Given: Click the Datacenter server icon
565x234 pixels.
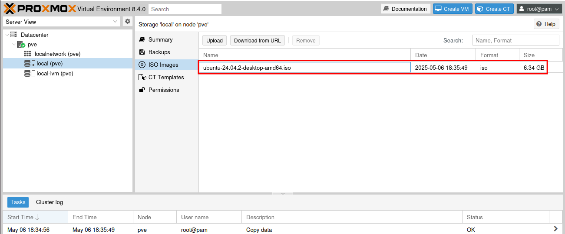Looking at the screenshot, I should [13, 35].
